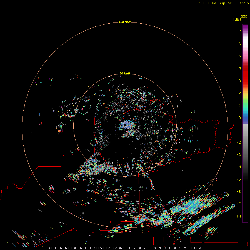Click the -7 tick label on scale
The height and width of the screenshot is (250, 250).
[x=239, y=204]
